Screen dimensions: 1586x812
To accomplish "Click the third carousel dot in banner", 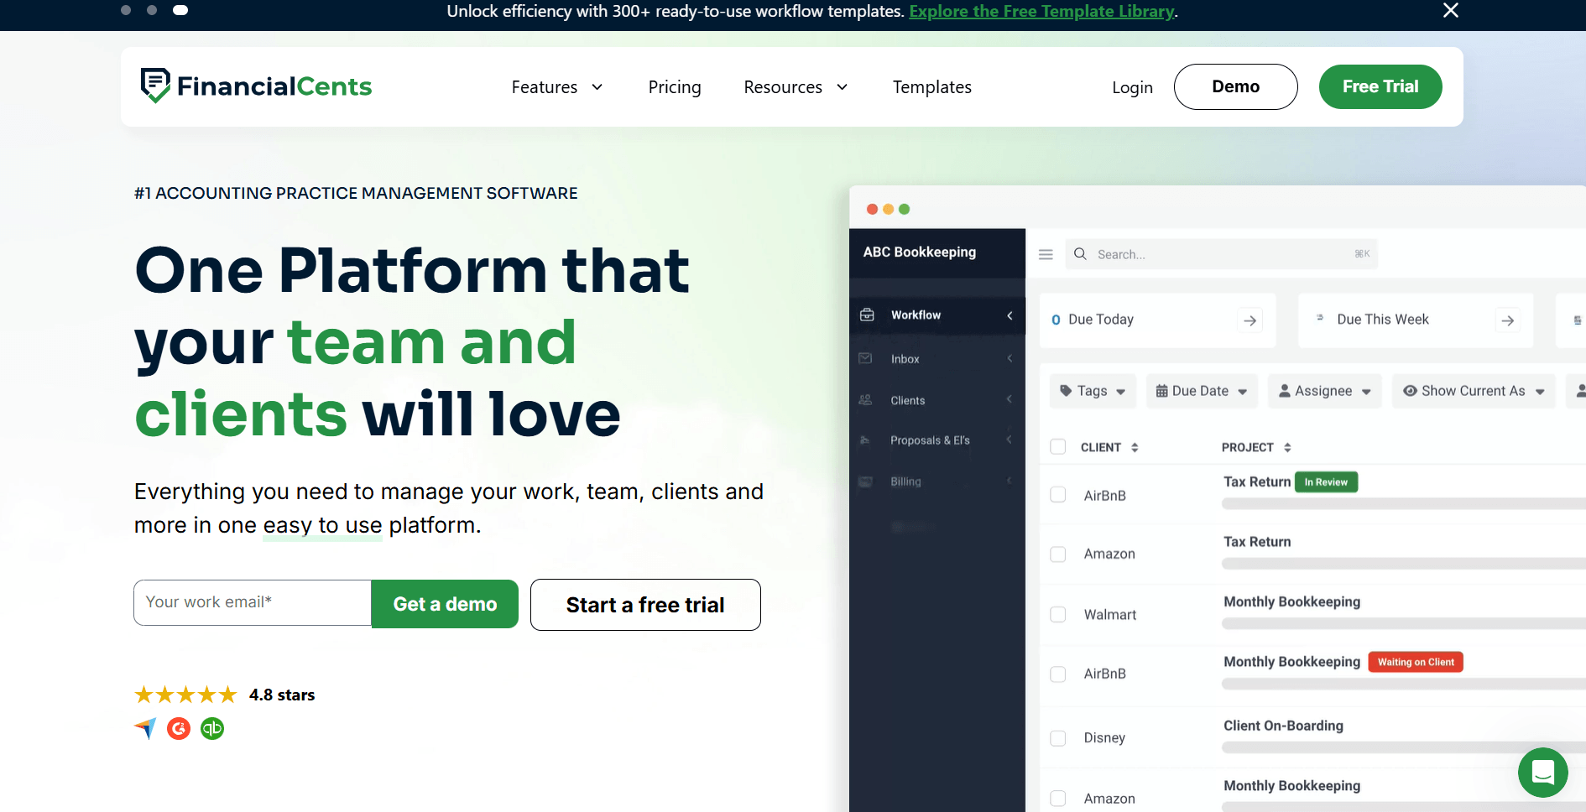I will point(180,10).
